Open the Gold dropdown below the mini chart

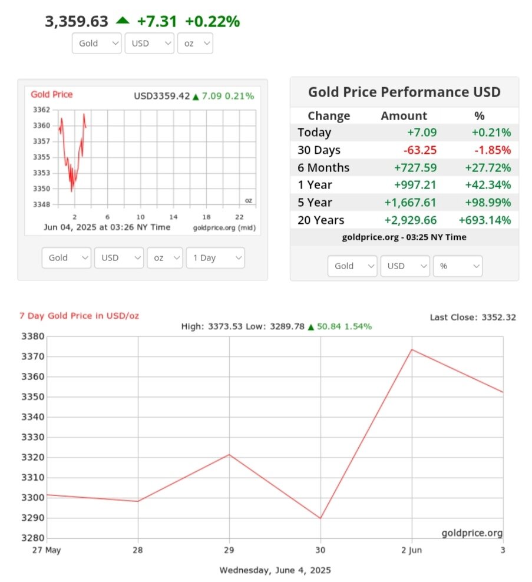(x=66, y=258)
